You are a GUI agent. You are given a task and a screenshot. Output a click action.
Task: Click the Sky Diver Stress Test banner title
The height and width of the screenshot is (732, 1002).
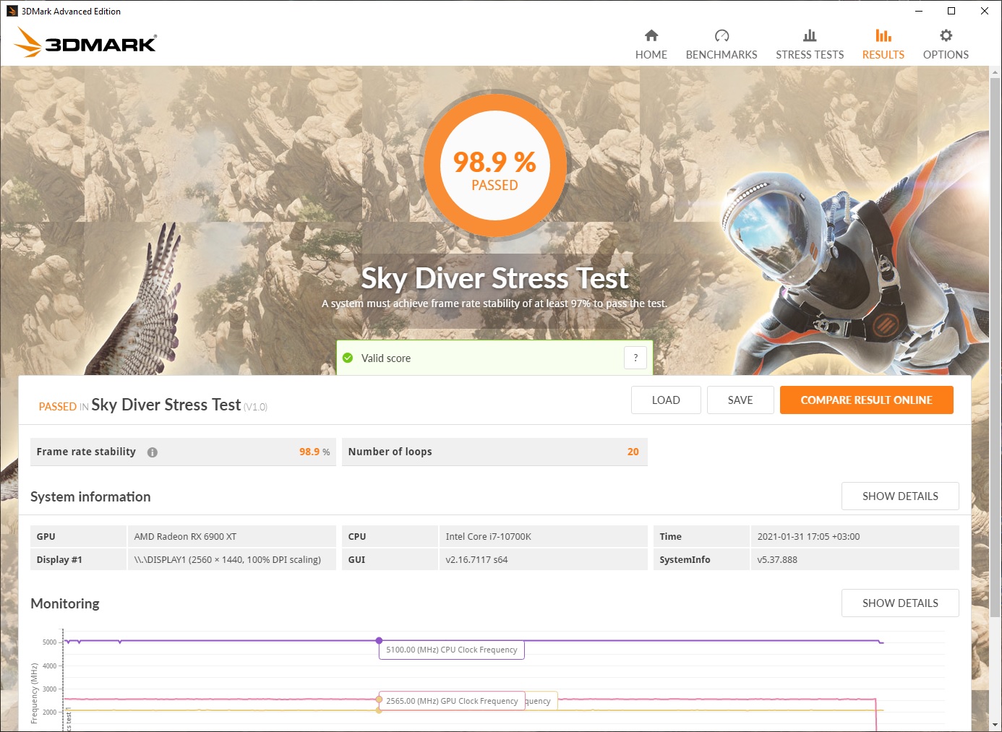[495, 278]
